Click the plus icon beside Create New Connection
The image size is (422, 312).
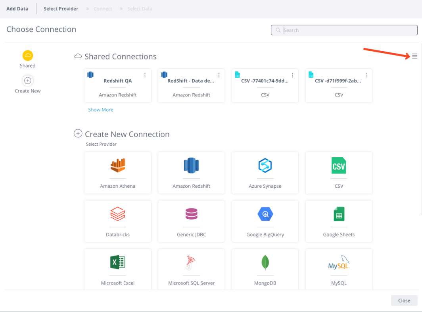tap(78, 133)
